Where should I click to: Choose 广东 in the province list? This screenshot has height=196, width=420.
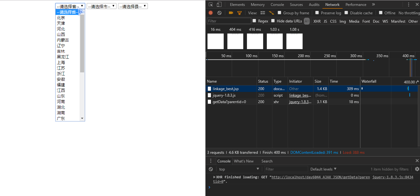coord(68,118)
